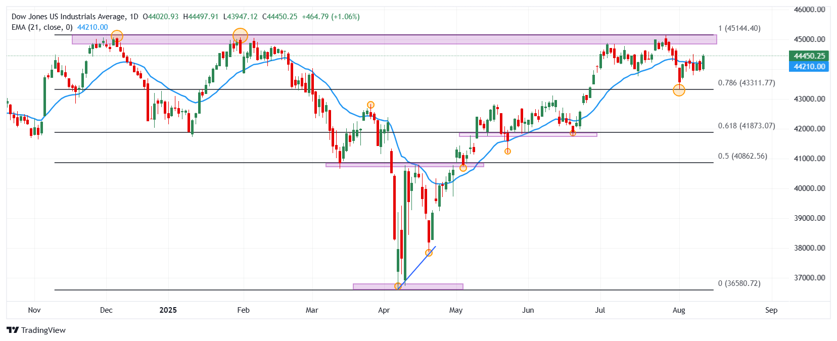This screenshot has width=837, height=341.
Task: Click the May label on the time axis
Action: pyautogui.click(x=456, y=310)
